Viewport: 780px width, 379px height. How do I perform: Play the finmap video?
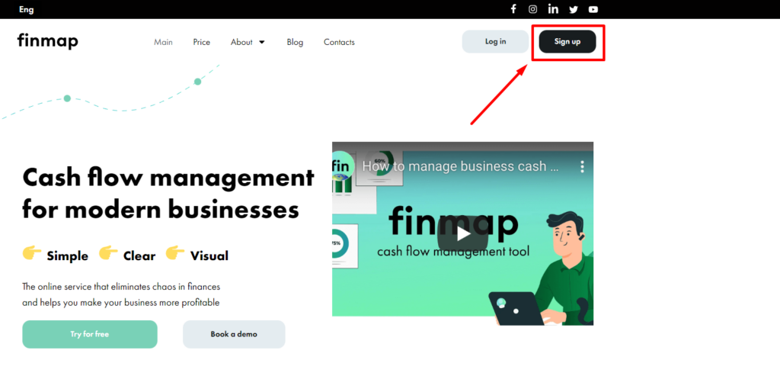[x=463, y=233]
